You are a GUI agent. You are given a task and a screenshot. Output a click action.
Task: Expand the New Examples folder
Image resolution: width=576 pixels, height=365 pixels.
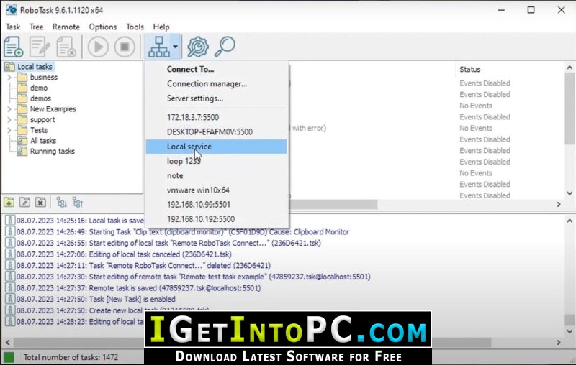pyautogui.click(x=9, y=109)
